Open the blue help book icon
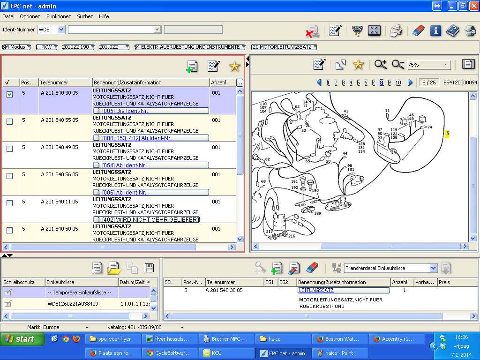 point(453,30)
